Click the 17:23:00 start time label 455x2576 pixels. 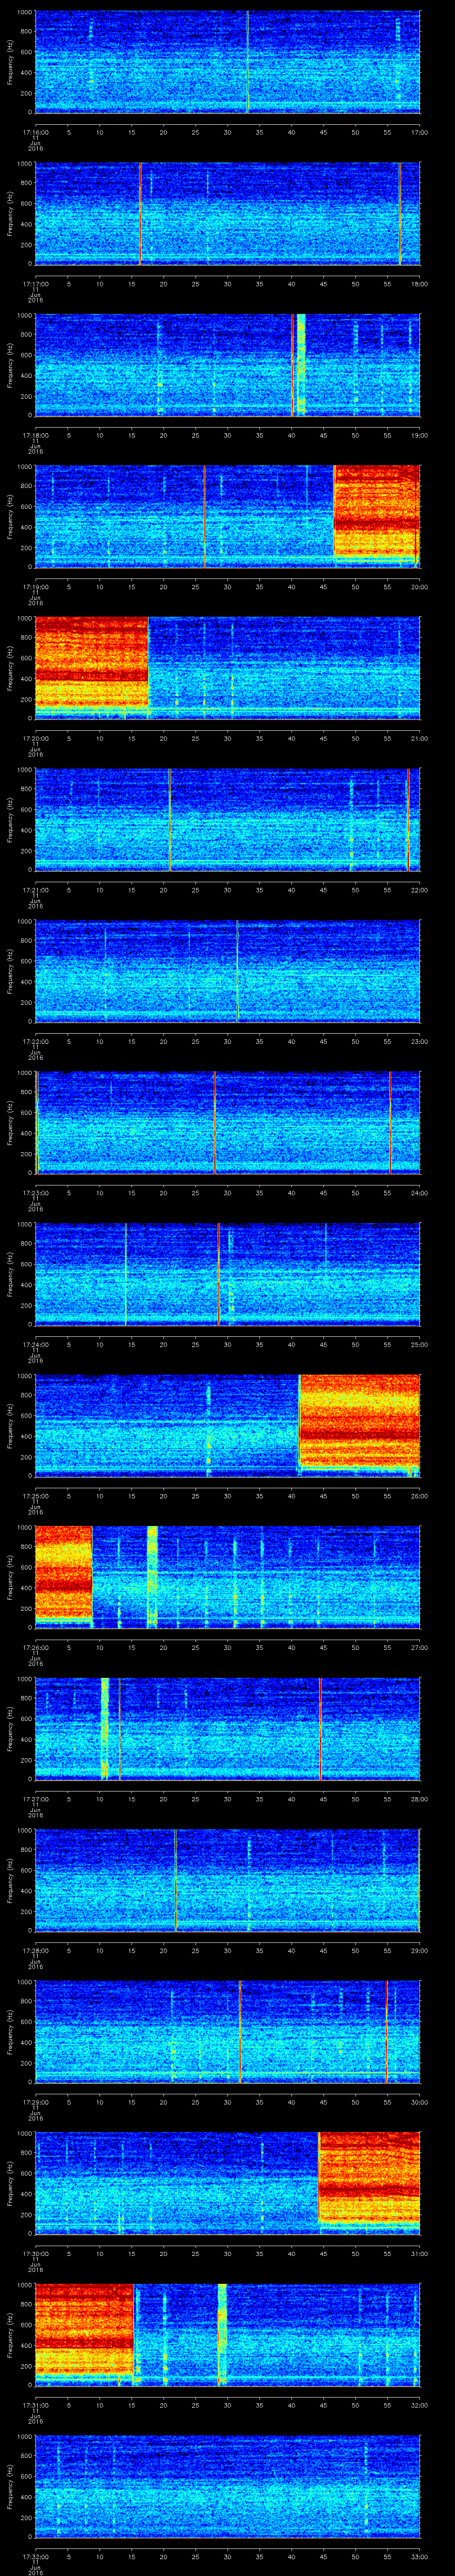tap(35, 1192)
